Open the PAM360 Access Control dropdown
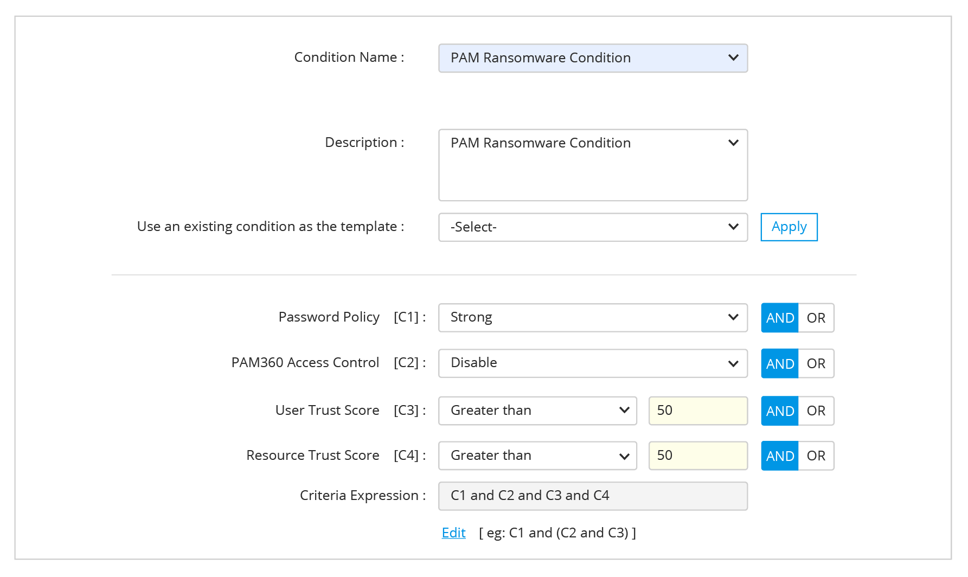This screenshot has width=968, height=577. 593,363
